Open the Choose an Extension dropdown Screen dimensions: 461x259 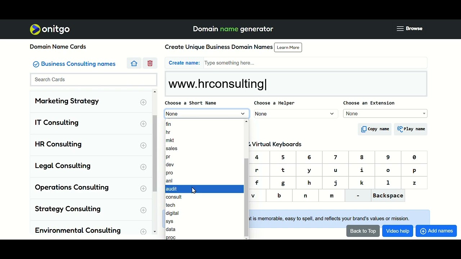pyautogui.click(x=385, y=114)
